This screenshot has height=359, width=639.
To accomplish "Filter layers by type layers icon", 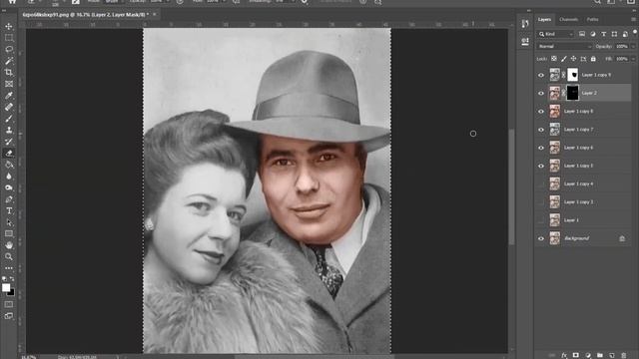I will [x=603, y=34].
